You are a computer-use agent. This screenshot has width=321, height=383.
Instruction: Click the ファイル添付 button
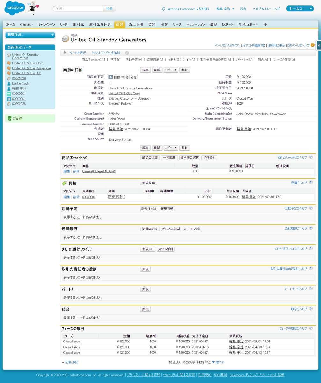tap(166, 249)
